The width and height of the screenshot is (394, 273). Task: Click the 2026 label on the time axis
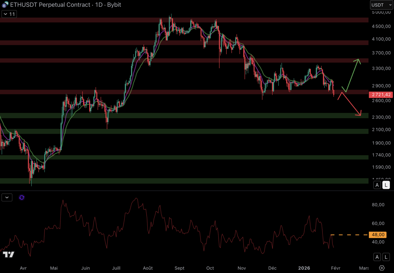pos(304,268)
